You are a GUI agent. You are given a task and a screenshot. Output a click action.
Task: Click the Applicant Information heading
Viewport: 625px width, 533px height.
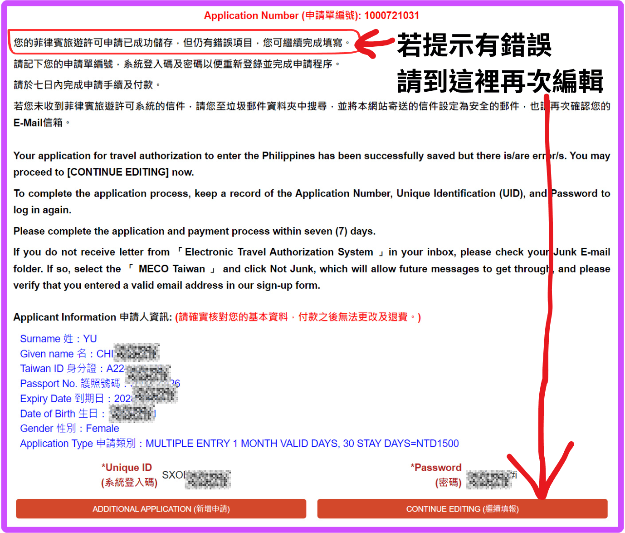tap(93, 317)
